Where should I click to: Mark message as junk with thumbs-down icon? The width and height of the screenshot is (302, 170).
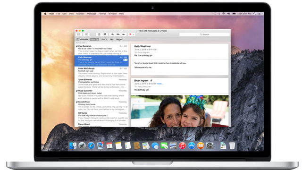105,34
